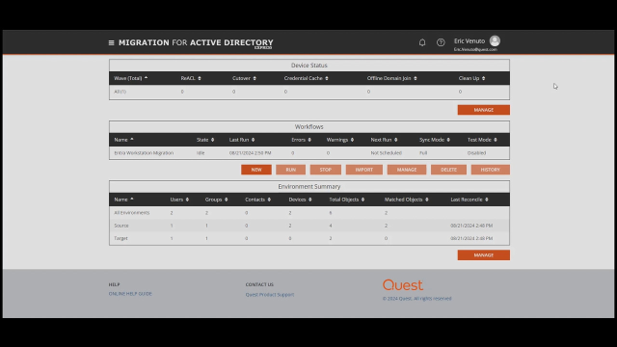Select the All (1) wave row

point(309,92)
